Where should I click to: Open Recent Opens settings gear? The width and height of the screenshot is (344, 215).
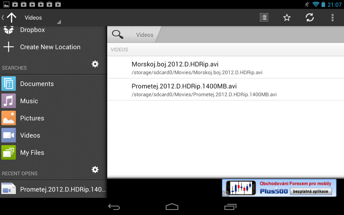[95, 170]
